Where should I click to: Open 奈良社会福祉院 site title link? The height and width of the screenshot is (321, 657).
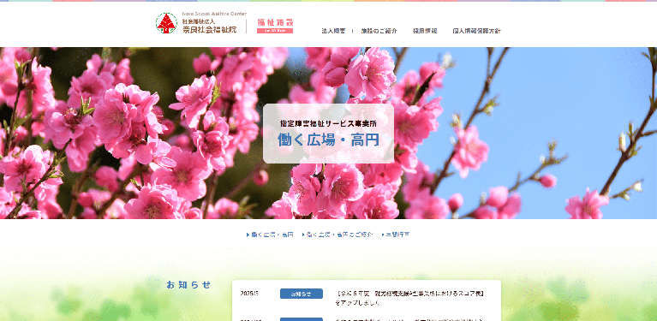click(209, 29)
